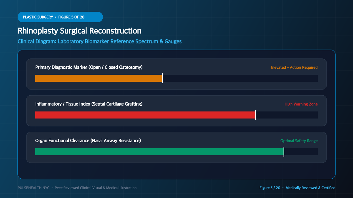Click the Elevated – Action Required status
The height and width of the screenshot is (198, 353).
click(x=294, y=67)
